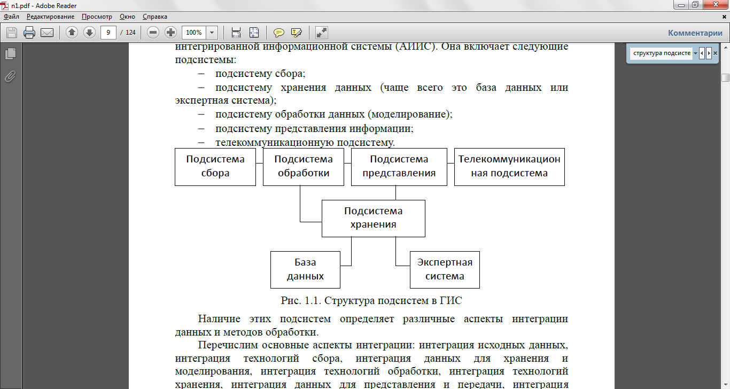Click the total page count '/ 124'
This screenshot has height=389, width=730.
click(128, 33)
